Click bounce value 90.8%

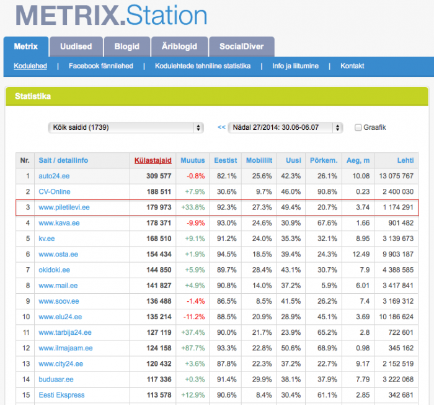327,192
